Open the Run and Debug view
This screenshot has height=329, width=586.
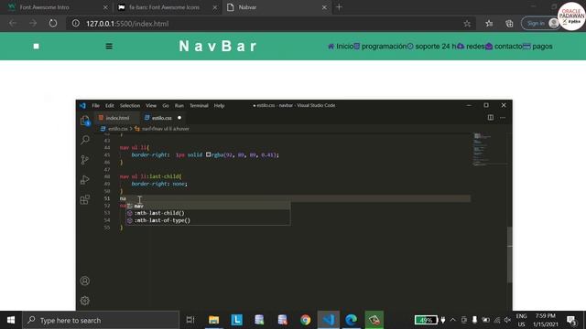point(85,180)
